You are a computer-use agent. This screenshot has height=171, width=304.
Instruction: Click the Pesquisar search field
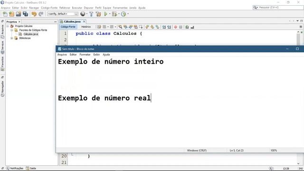(x=278, y=8)
